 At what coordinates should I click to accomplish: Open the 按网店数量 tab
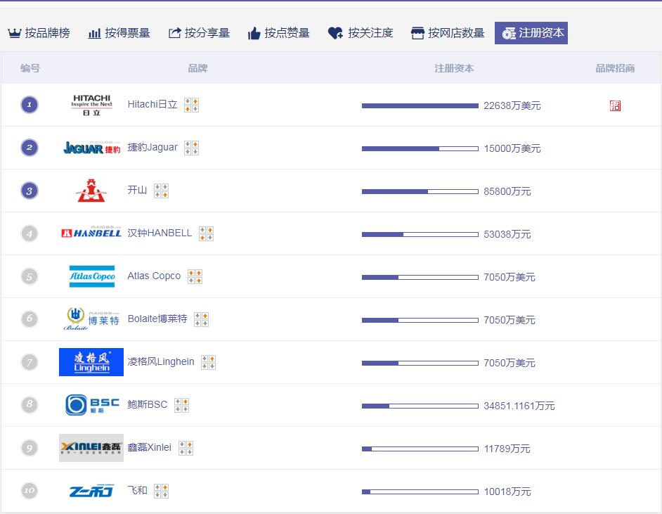448,33
